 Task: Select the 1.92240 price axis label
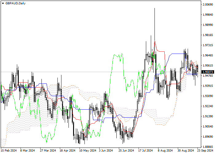point(208,106)
